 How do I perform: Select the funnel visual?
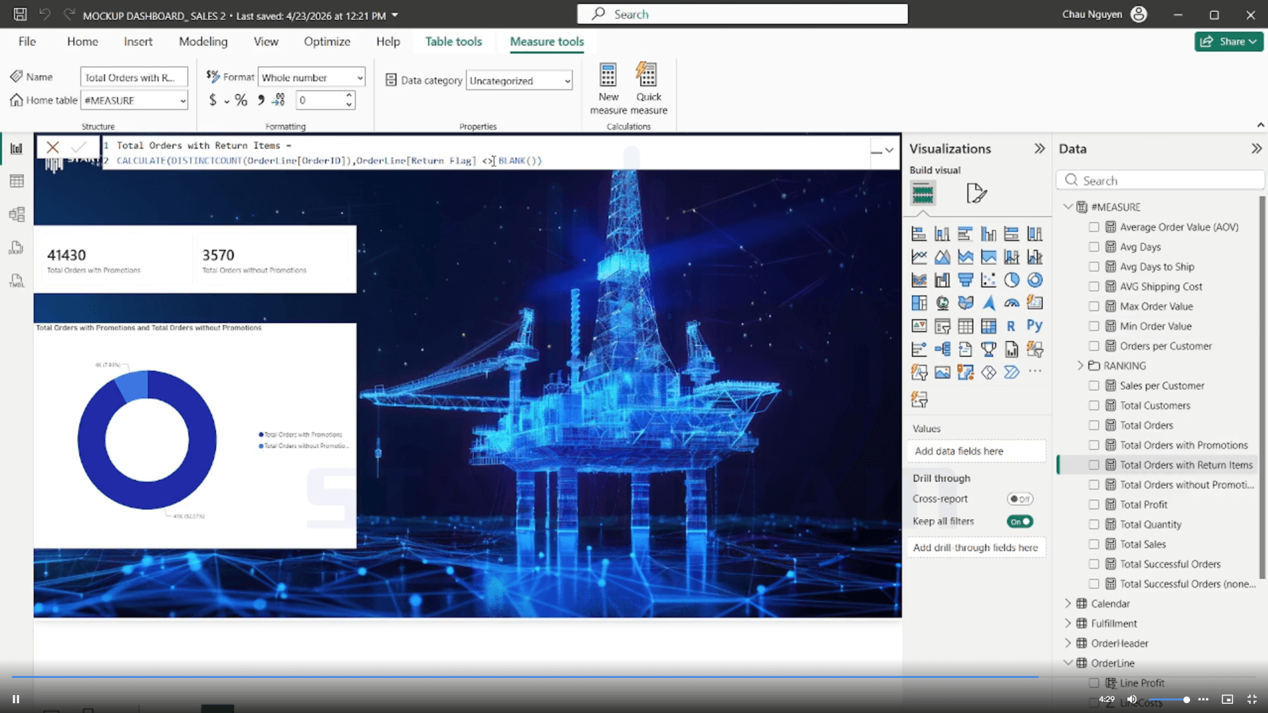[965, 280]
